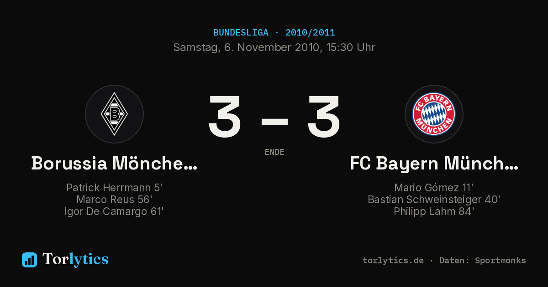This screenshot has width=548, height=287.
Task: Click the dash between the scores
Action: coord(274,121)
